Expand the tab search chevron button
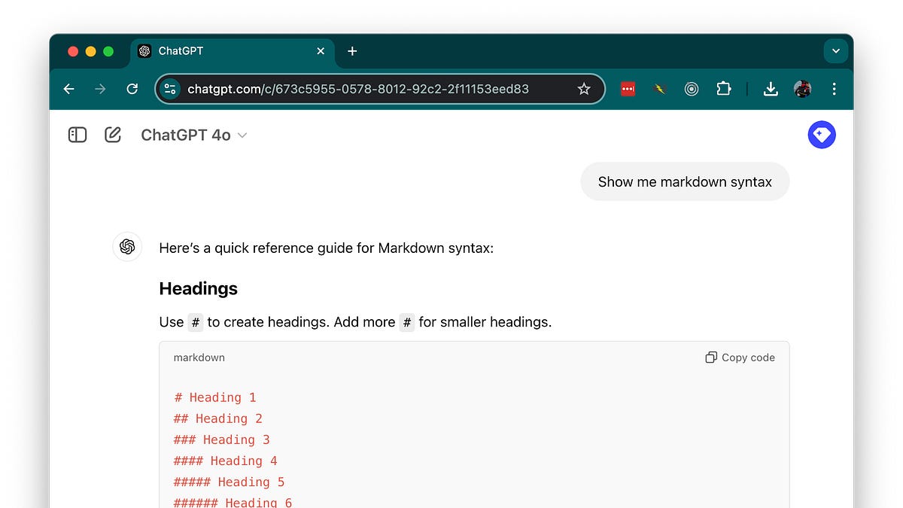This screenshot has width=903, height=508. (835, 51)
